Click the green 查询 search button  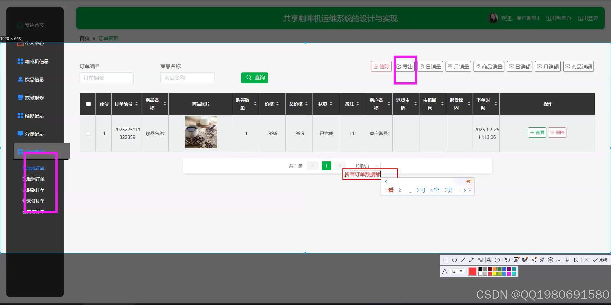pyautogui.click(x=254, y=78)
